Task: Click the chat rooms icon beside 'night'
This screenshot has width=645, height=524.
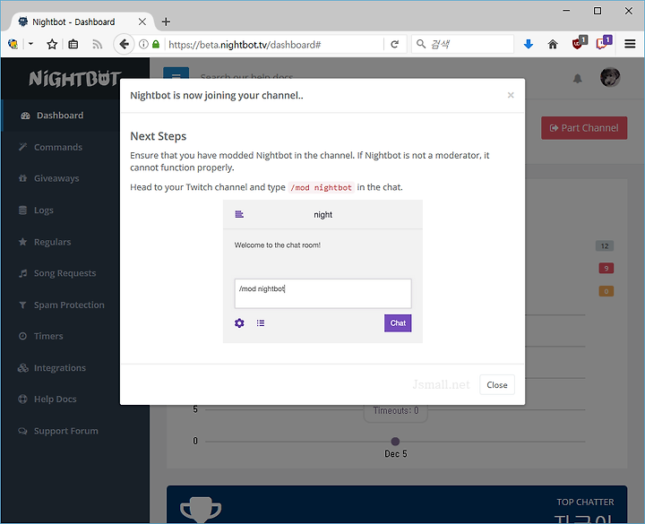Action: 239,214
